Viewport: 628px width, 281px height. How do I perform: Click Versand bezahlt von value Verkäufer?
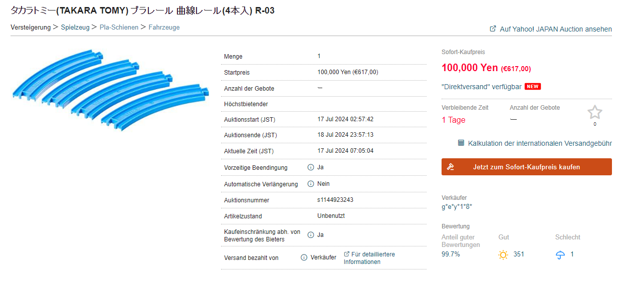pyautogui.click(x=323, y=257)
